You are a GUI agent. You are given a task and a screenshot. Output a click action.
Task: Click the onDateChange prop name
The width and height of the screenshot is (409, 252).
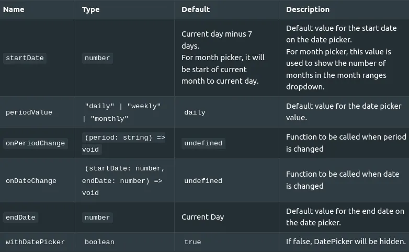31,181
